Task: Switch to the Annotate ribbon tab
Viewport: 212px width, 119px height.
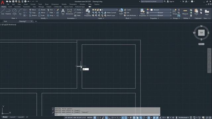Action: point(18,7)
